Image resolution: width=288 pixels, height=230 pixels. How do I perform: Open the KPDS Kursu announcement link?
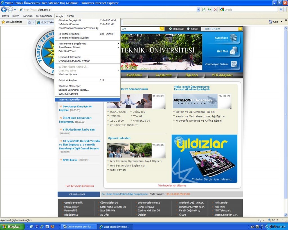click(70, 160)
